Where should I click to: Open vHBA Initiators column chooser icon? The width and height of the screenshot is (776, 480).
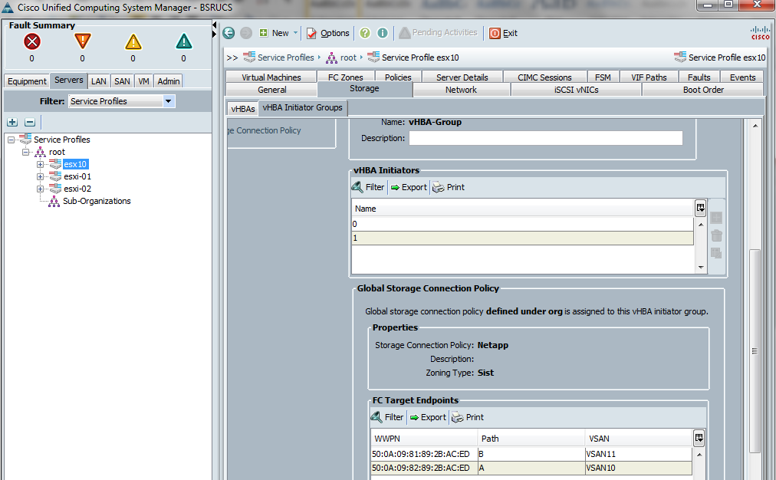(700, 208)
